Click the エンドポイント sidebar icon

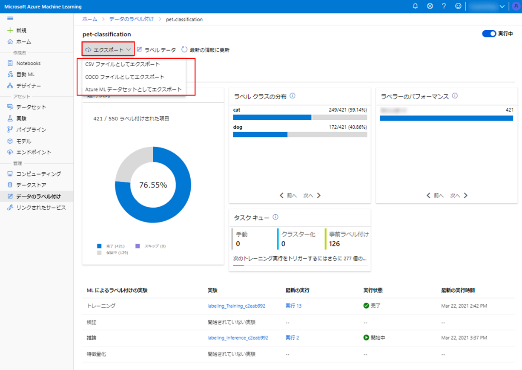coord(10,152)
